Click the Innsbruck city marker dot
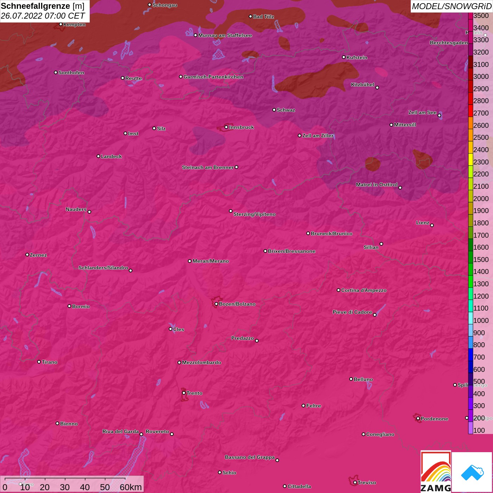 tap(226, 127)
